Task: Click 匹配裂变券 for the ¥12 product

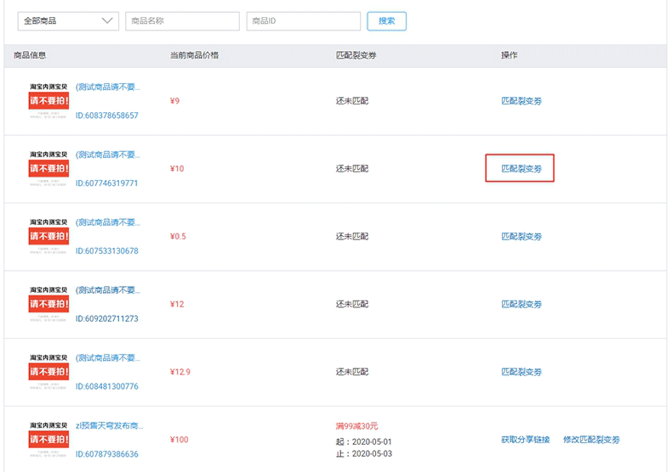Action: (521, 305)
